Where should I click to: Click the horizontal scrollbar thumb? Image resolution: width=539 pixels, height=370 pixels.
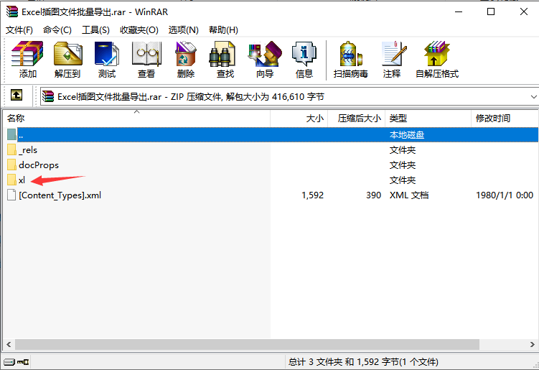coord(247,344)
